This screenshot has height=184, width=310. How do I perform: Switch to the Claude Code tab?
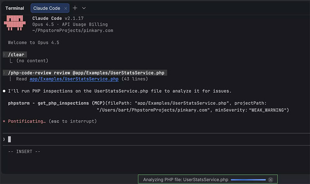point(46,8)
